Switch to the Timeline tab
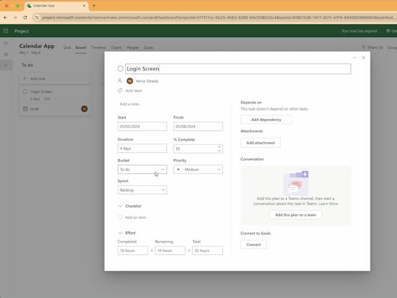397x298 pixels. click(x=99, y=48)
